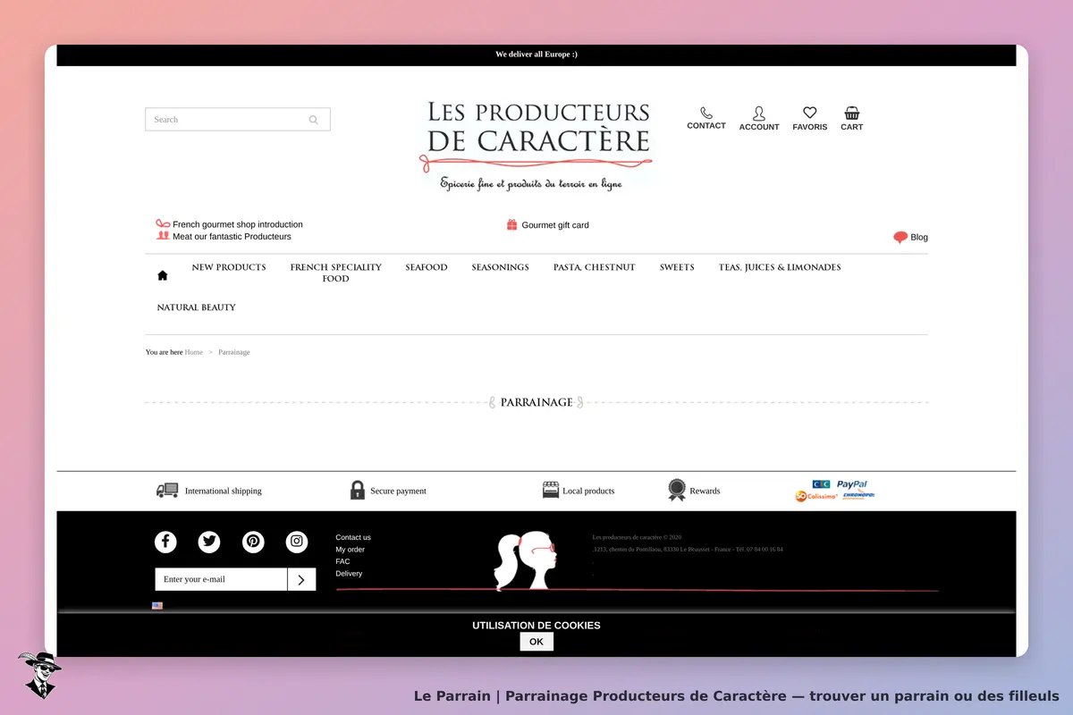Open Natural Beauty menu
This screenshot has width=1073, height=715.
pos(197,307)
